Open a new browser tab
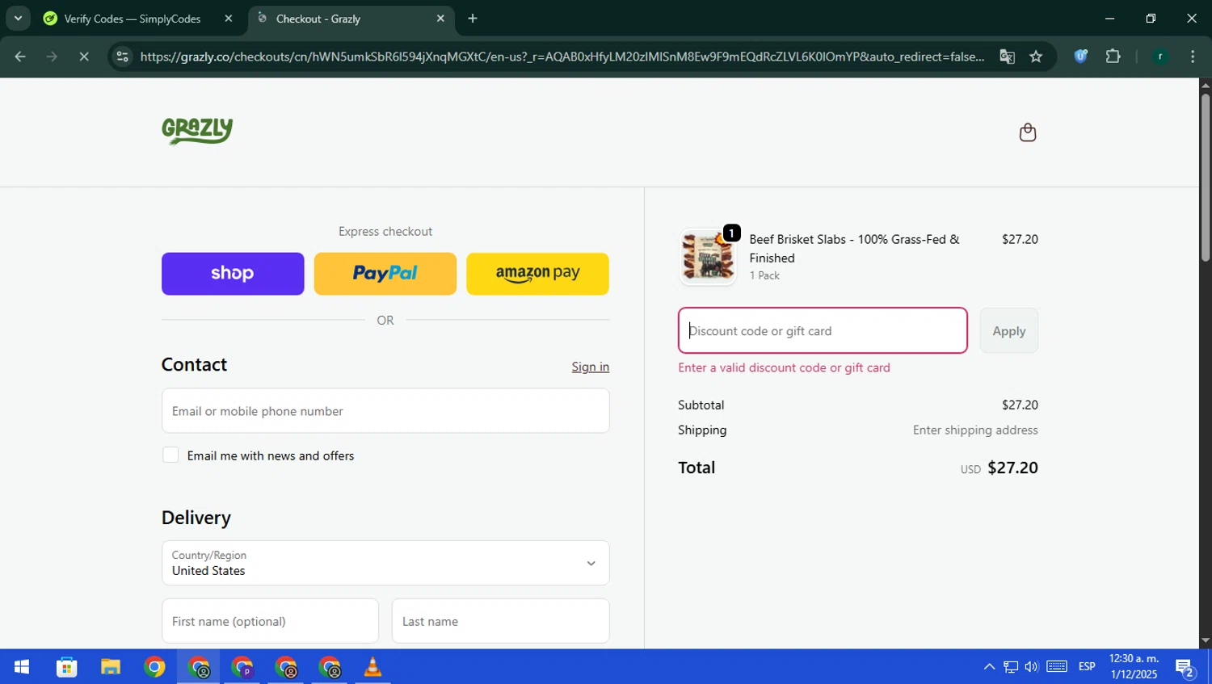Viewport: 1212px width, 684px height. click(473, 19)
